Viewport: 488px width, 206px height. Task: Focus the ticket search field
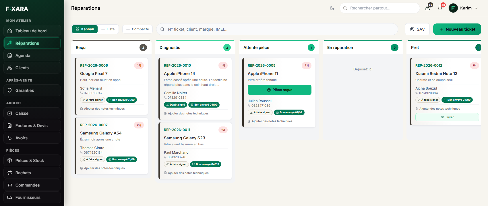(x=277, y=29)
